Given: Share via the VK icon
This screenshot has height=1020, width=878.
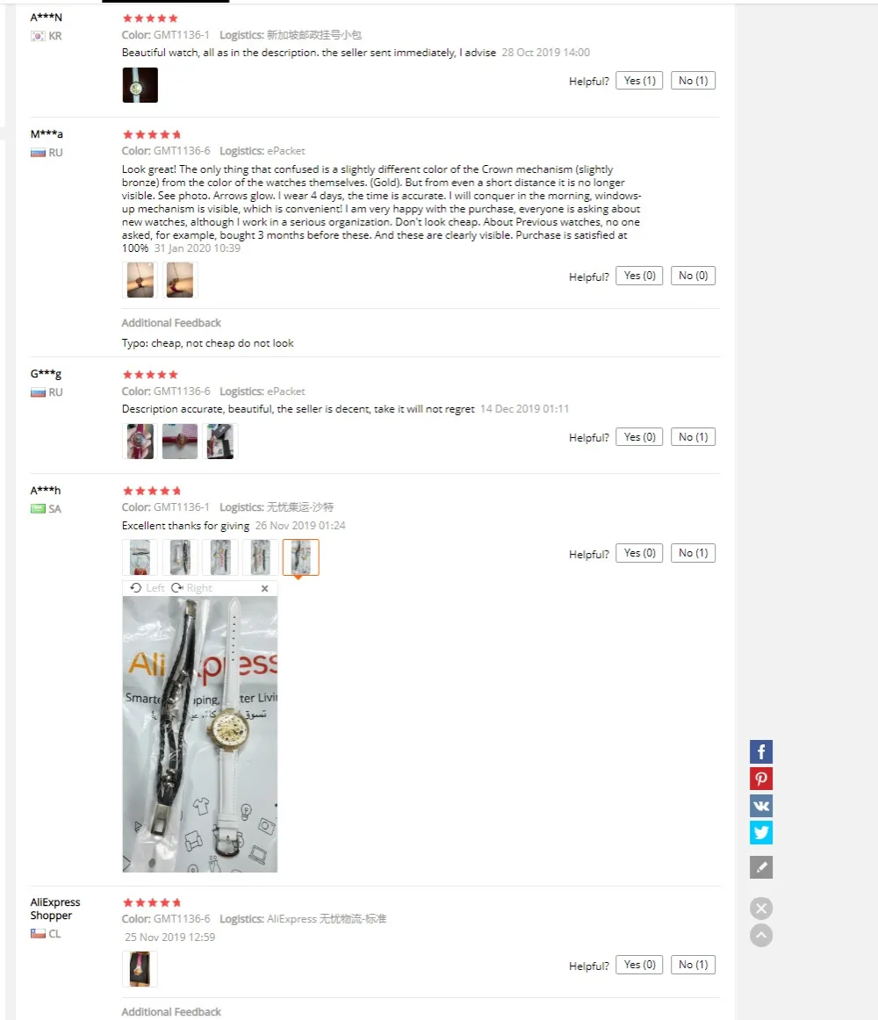Looking at the screenshot, I should [x=761, y=806].
